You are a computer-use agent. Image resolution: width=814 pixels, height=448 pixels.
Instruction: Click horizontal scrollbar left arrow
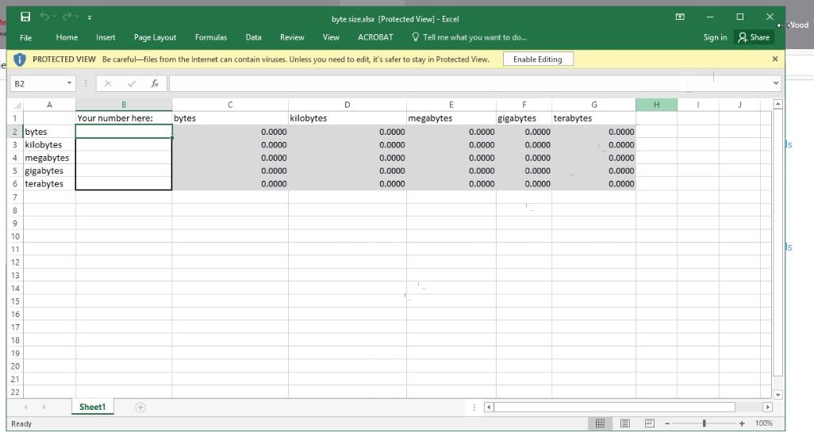click(x=489, y=408)
